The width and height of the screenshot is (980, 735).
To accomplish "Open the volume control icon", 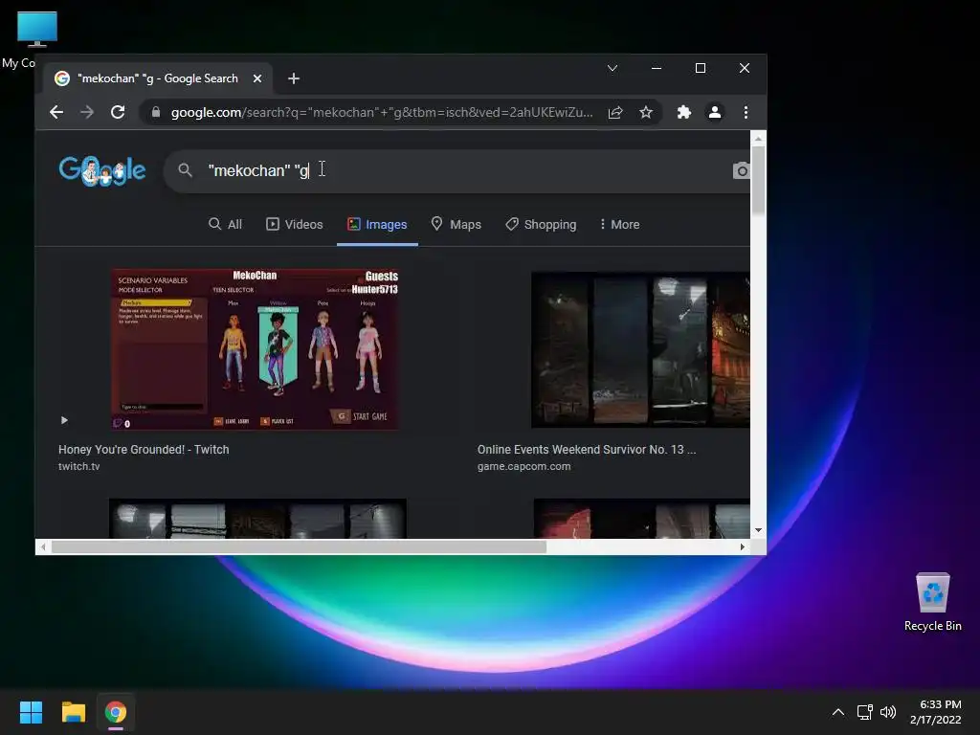I will pyautogui.click(x=888, y=712).
